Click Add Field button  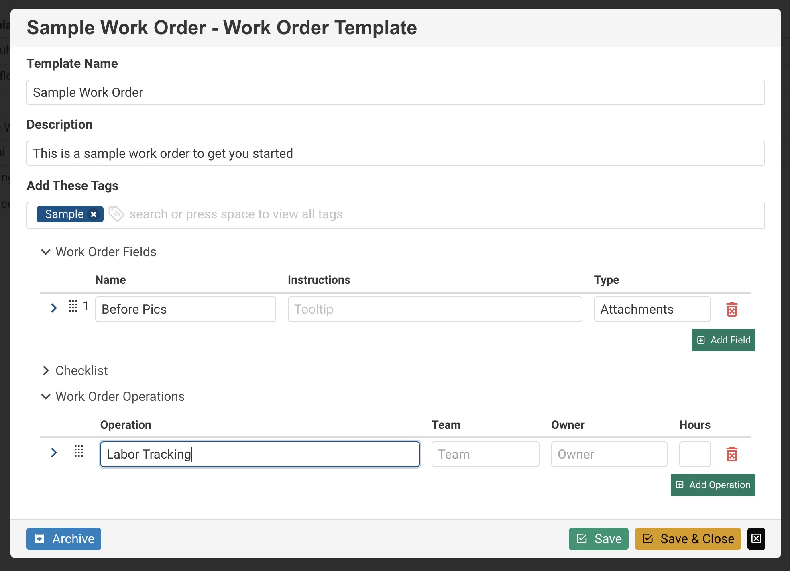click(x=723, y=340)
